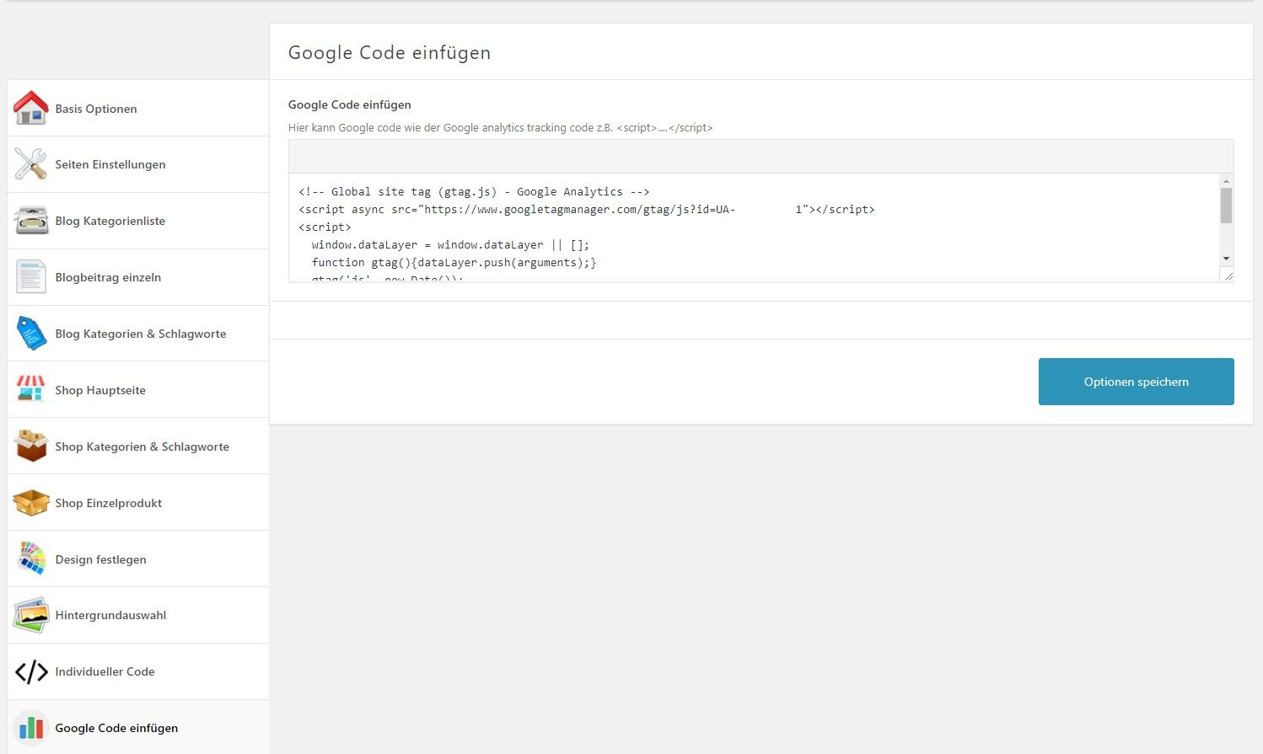Click the bar chart icon for Google Code
The image size is (1263, 754).
click(x=31, y=728)
